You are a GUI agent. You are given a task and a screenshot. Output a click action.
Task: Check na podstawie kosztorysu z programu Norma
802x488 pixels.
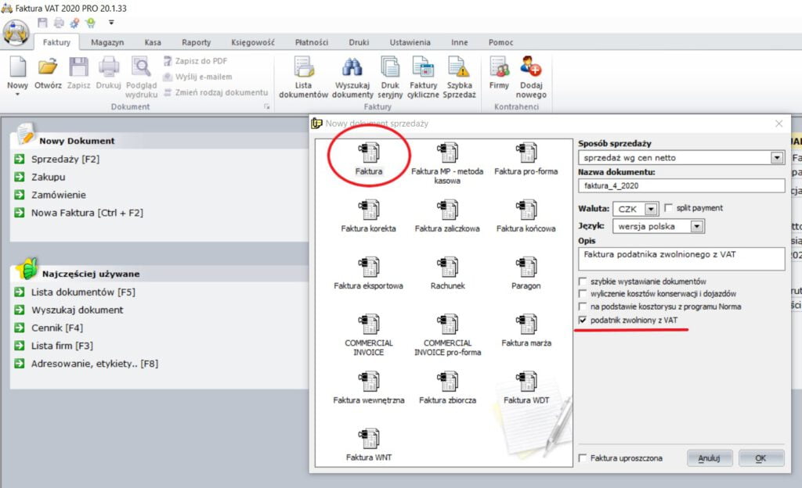(x=583, y=307)
